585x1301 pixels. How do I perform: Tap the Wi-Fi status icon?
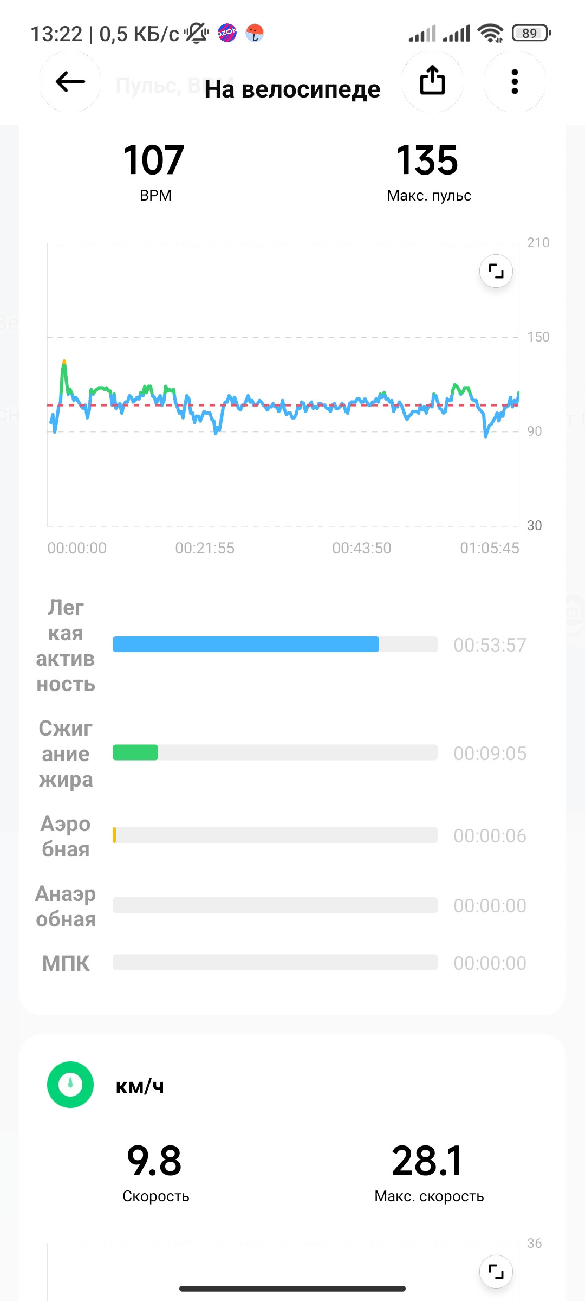coord(490,33)
